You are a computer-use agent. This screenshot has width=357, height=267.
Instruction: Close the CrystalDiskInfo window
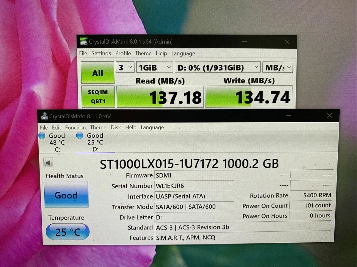coord(329,116)
